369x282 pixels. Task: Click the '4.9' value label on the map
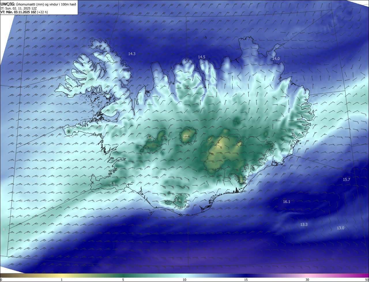[112, 183]
